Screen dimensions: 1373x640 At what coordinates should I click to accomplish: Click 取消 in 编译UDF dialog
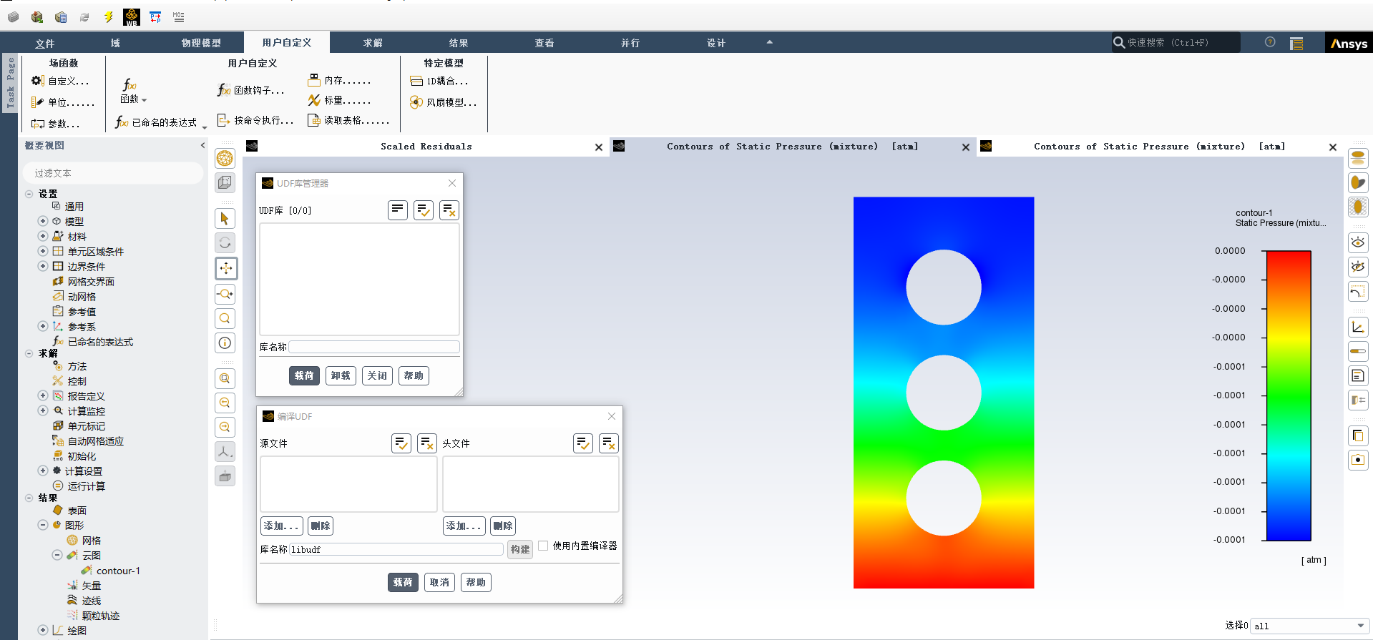click(x=439, y=582)
